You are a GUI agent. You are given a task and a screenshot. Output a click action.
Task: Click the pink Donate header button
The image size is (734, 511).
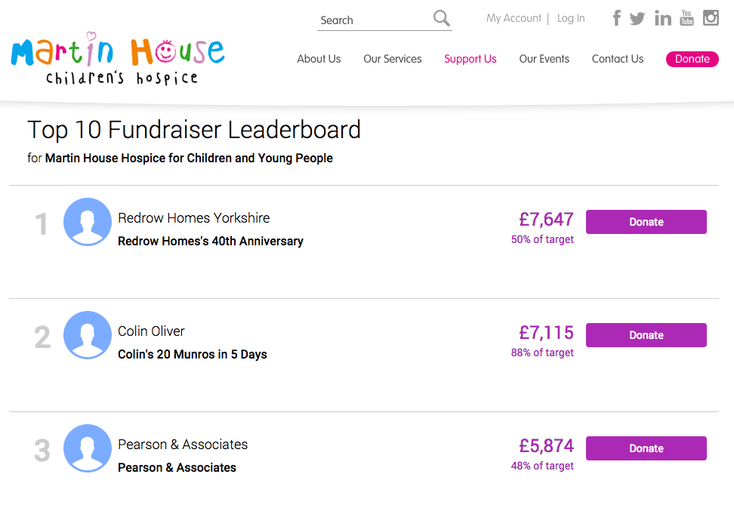pyautogui.click(x=692, y=59)
